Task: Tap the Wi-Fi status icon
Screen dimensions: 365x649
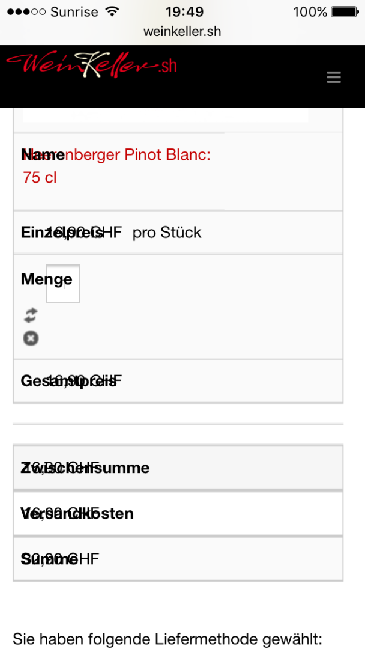Action: point(112,12)
